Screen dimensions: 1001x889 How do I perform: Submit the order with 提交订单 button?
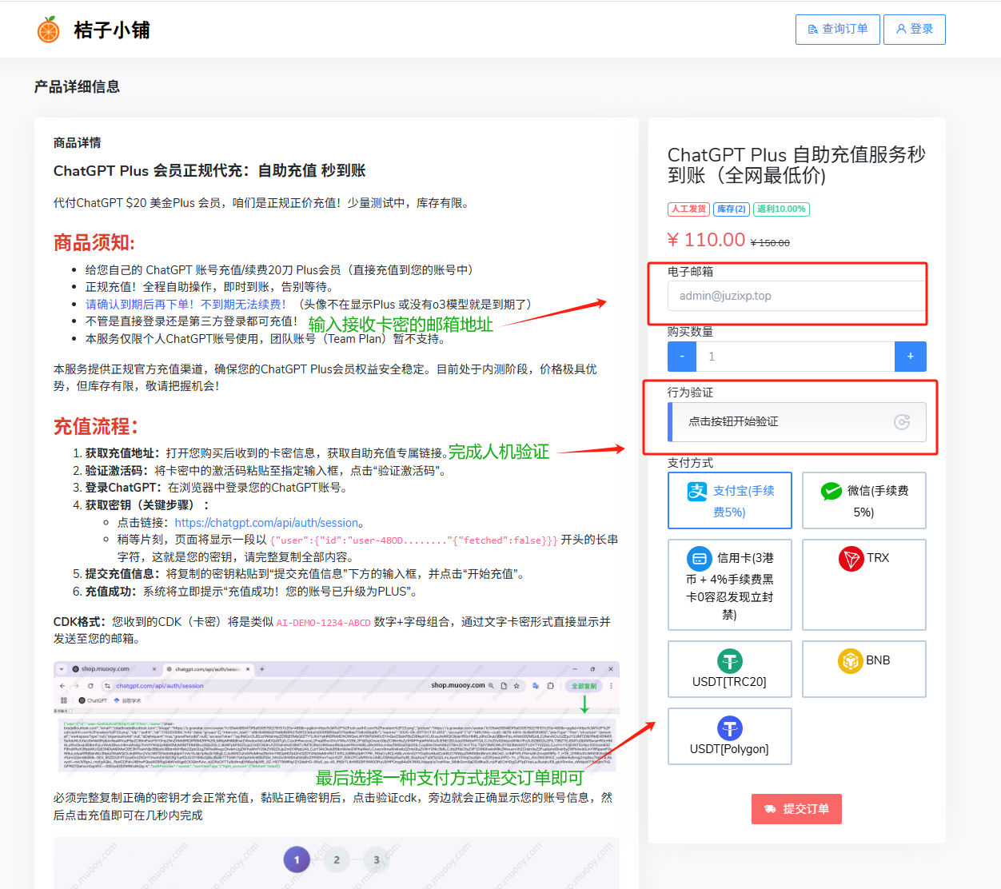coord(796,809)
